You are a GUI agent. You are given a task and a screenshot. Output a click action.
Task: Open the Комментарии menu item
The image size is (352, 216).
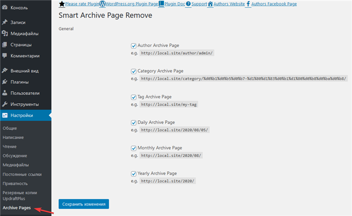26,56
